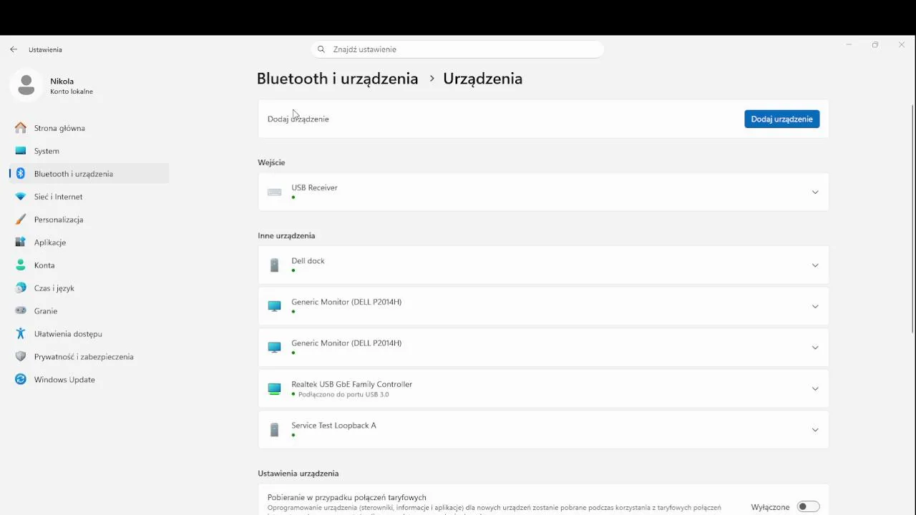Click the Urządzenia breadcrumb heading
The height and width of the screenshot is (515, 916).
click(482, 79)
